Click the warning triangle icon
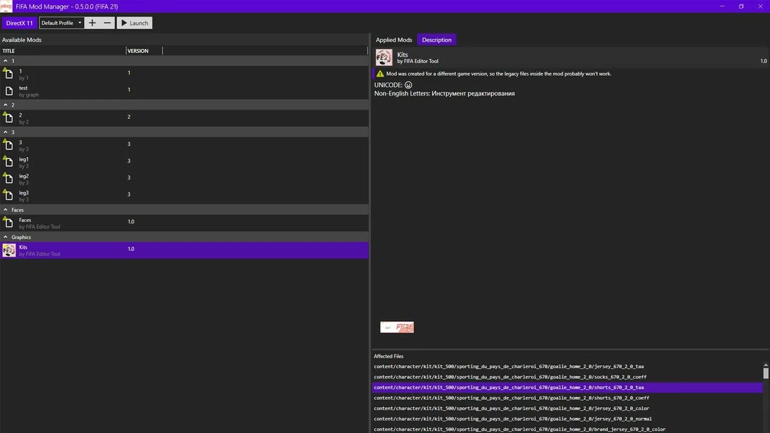The width and height of the screenshot is (770, 433). tap(380, 74)
